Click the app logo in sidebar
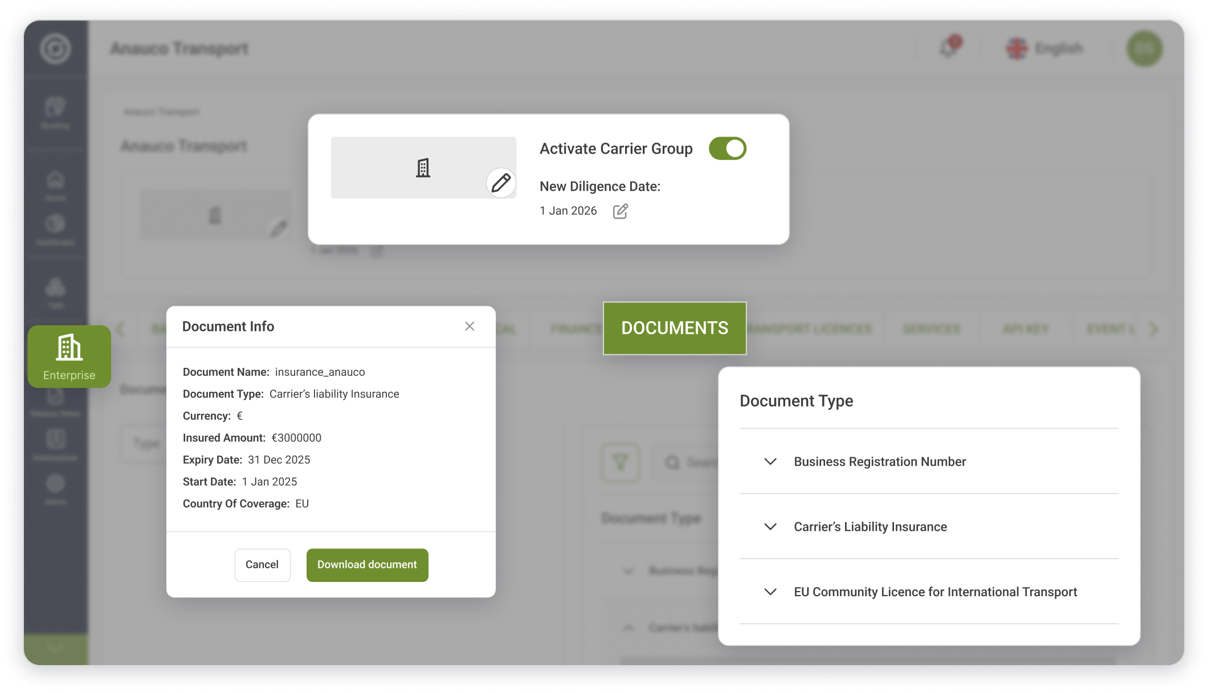This screenshot has height=693, width=1208. [x=55, y=49]
